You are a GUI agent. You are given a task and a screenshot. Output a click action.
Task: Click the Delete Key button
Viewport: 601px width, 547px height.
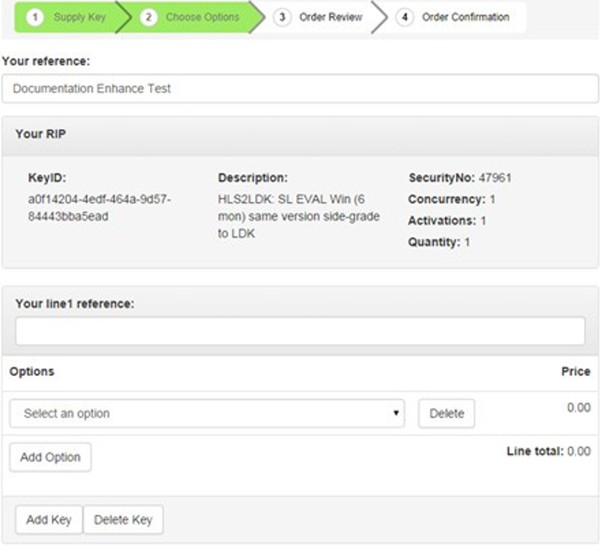[123, 520]
